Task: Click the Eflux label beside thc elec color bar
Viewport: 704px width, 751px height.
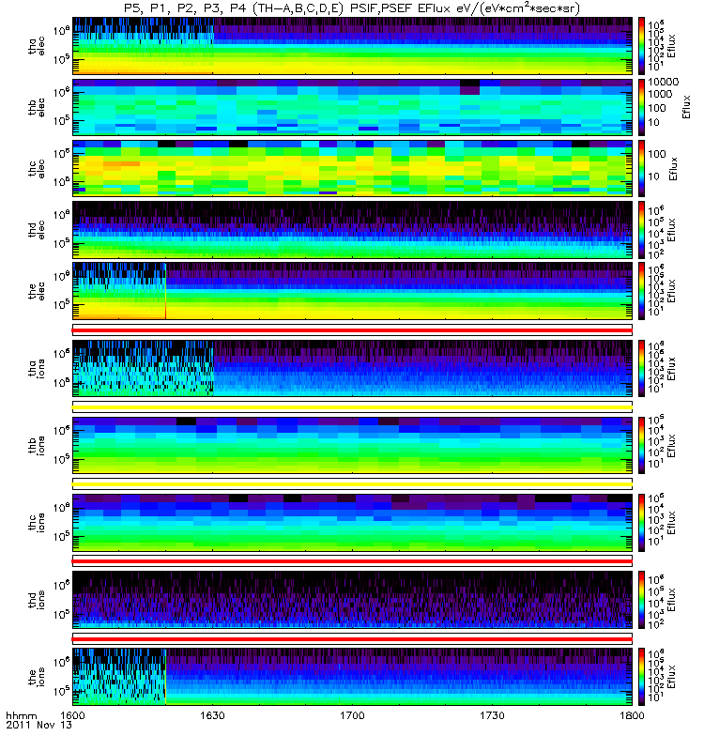Action: (x=673, y=169)
